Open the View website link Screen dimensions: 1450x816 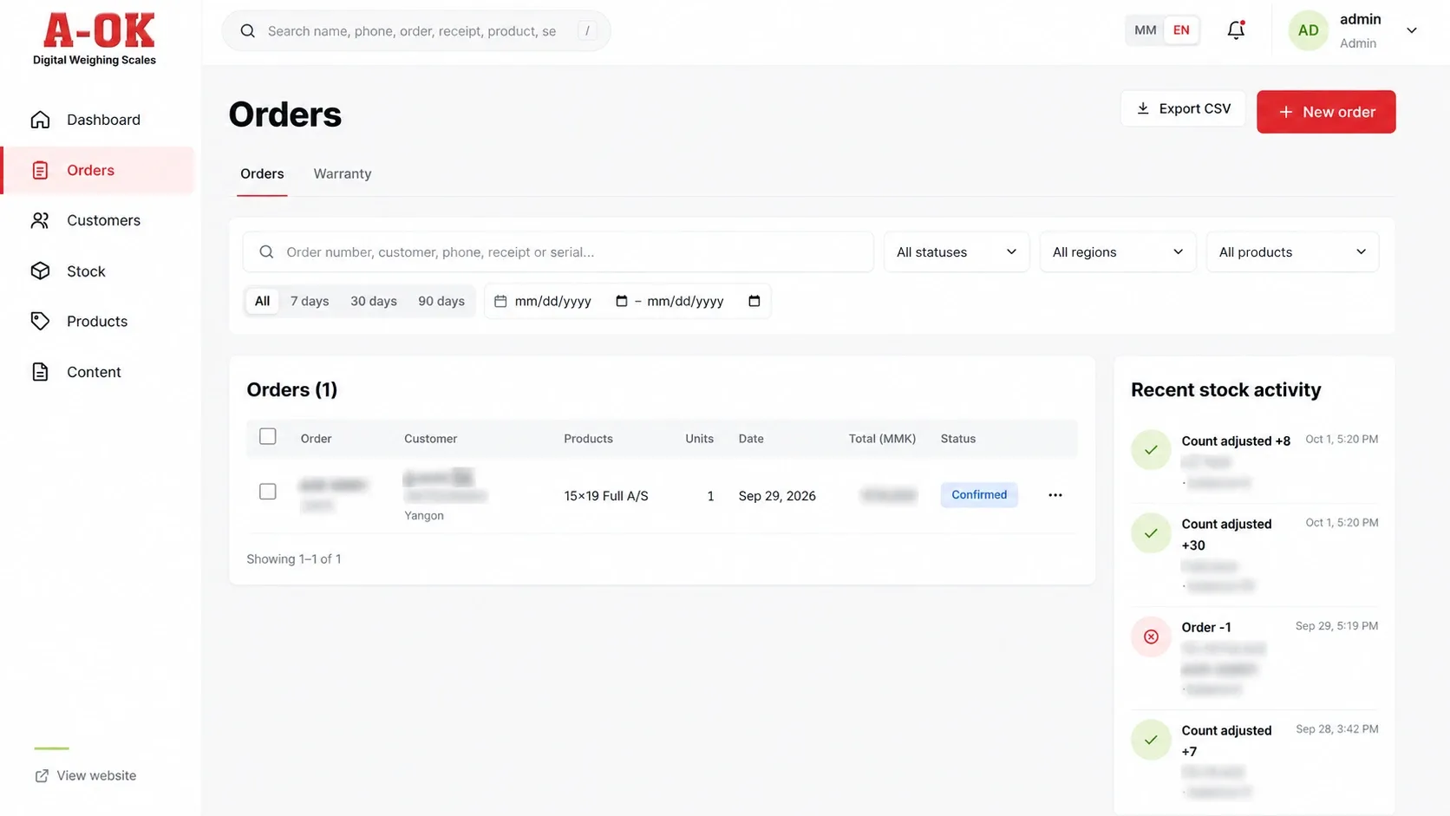click(86, 775)
